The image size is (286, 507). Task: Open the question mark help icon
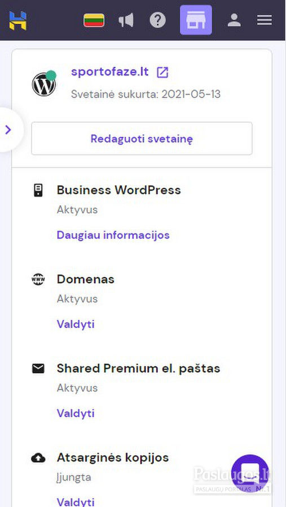pos(158,20)
